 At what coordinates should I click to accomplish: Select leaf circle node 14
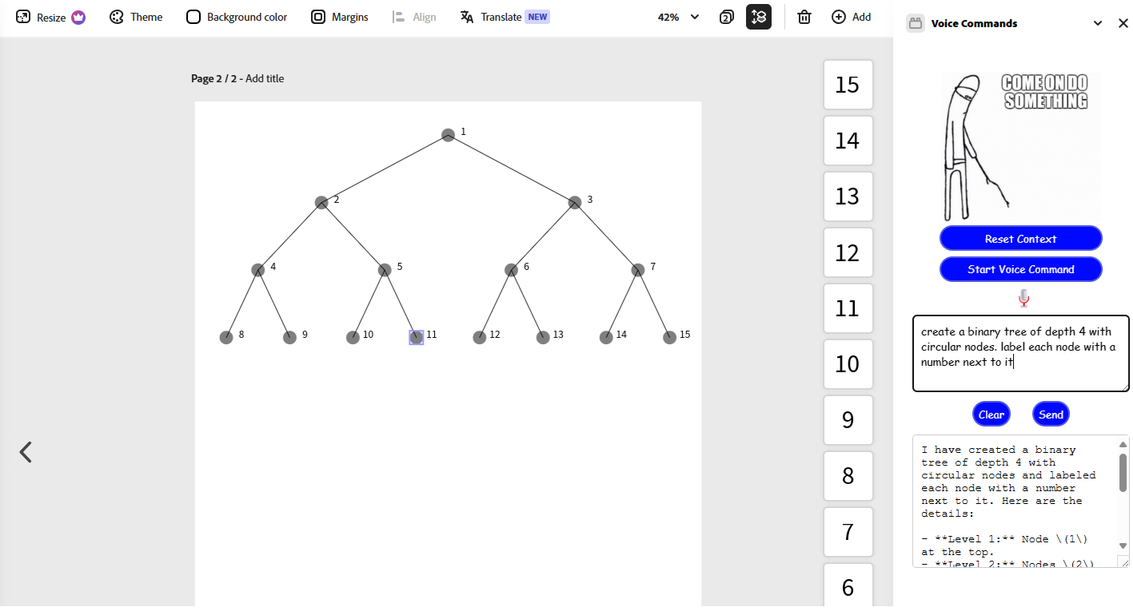[606, 337]
